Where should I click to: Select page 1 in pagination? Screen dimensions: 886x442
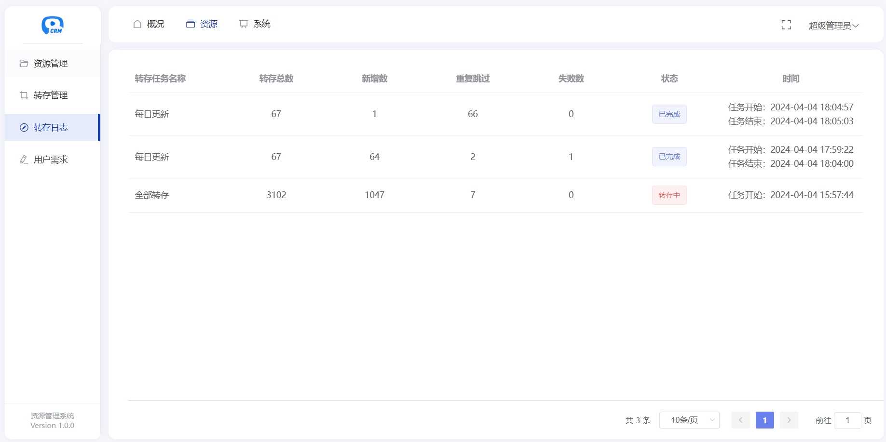tap(764, 420)
